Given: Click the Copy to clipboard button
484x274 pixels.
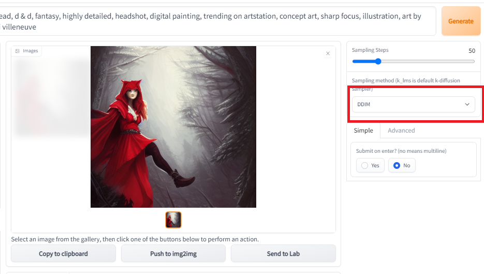Looking at the screenshot, I should (x=63, y=254).
